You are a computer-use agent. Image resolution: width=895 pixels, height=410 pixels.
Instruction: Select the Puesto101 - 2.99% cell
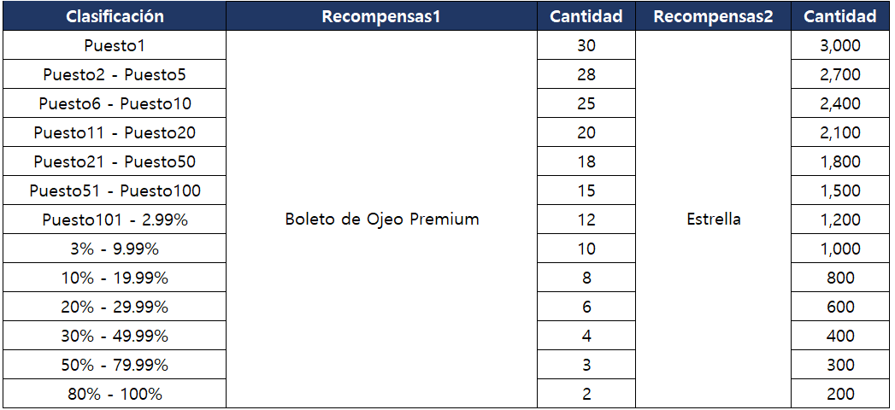(115, 220)
